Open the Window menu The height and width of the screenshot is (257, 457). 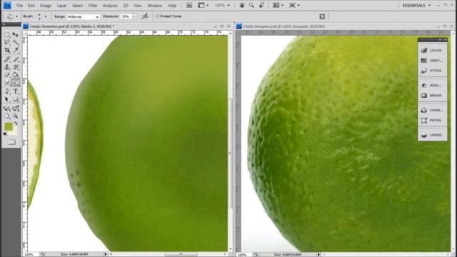(x=155, y=6)
